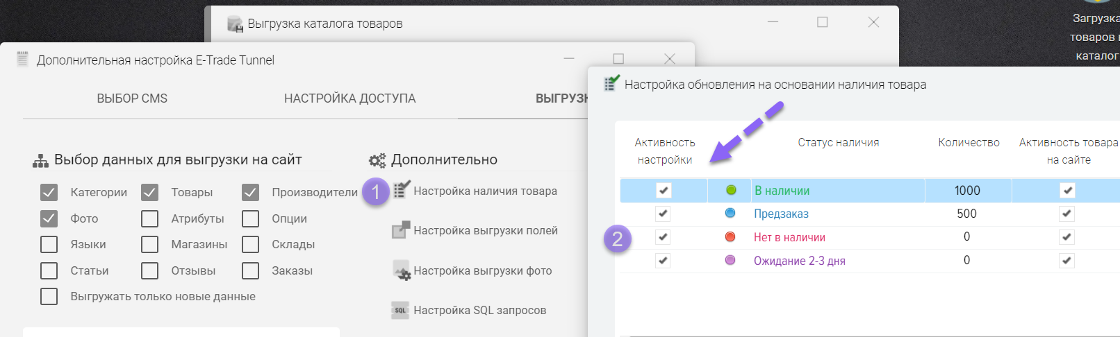Click the field export settings icon
1120x337 pixels.
point(401,230)
